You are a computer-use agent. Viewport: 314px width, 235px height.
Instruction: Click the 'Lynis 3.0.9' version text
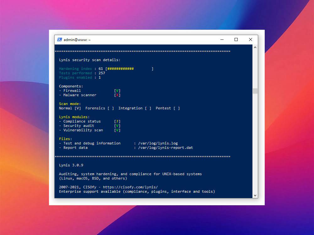(71, 165)
